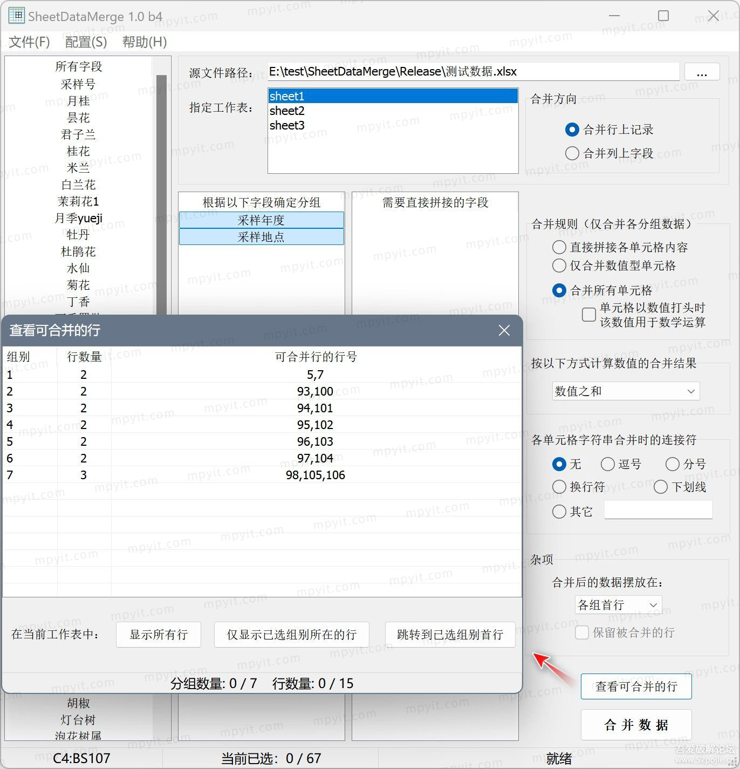Open the 帮助(H) menu

click(x=145, y=42)
